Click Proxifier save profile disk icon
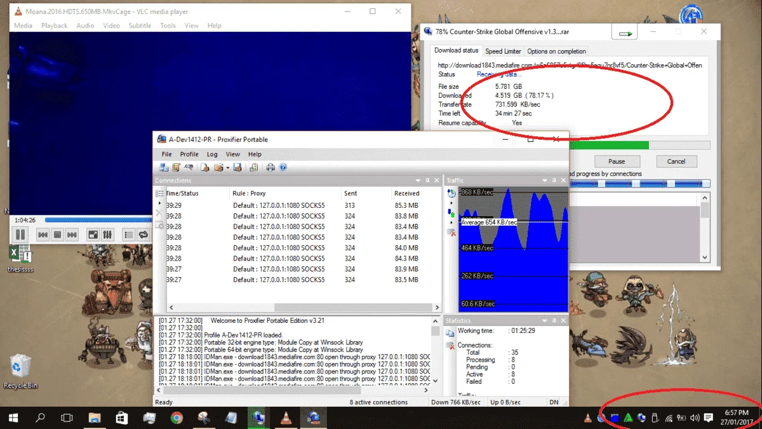Viewport: 762px width, 429px height. (x=237, y=168)
